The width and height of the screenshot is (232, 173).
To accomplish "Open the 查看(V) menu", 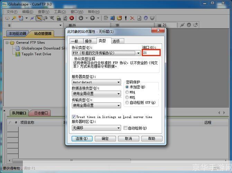I will click(x=44, y=12).
